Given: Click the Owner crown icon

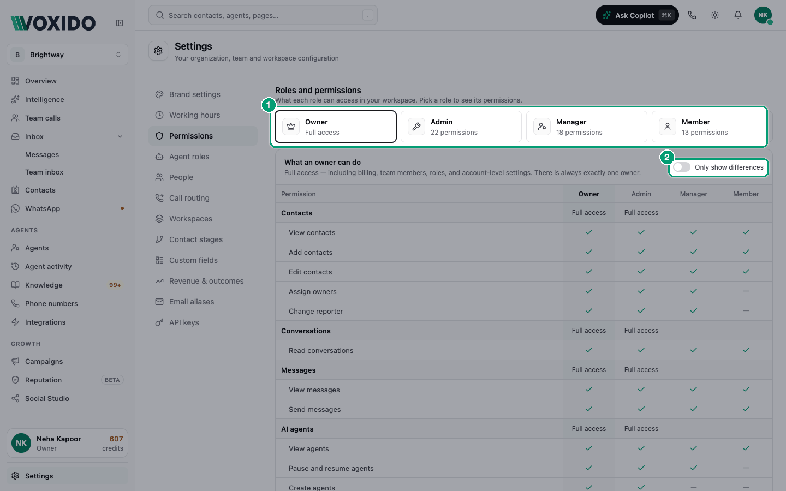Looking at the screenshot, I should pyautogui.click(x=291, y=127).
